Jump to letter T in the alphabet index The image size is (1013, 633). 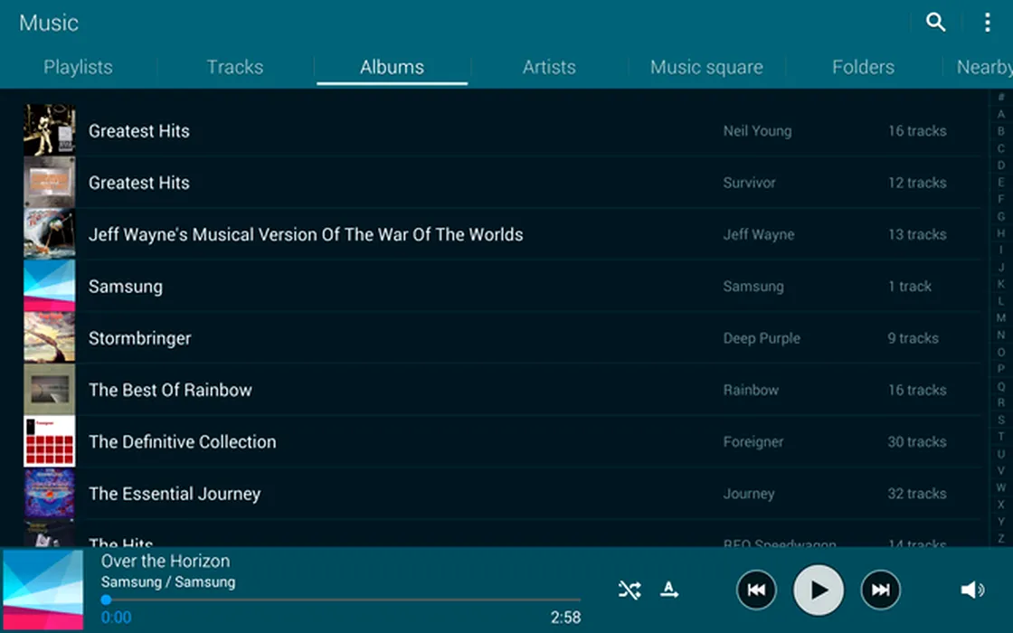click(1000, 437)
